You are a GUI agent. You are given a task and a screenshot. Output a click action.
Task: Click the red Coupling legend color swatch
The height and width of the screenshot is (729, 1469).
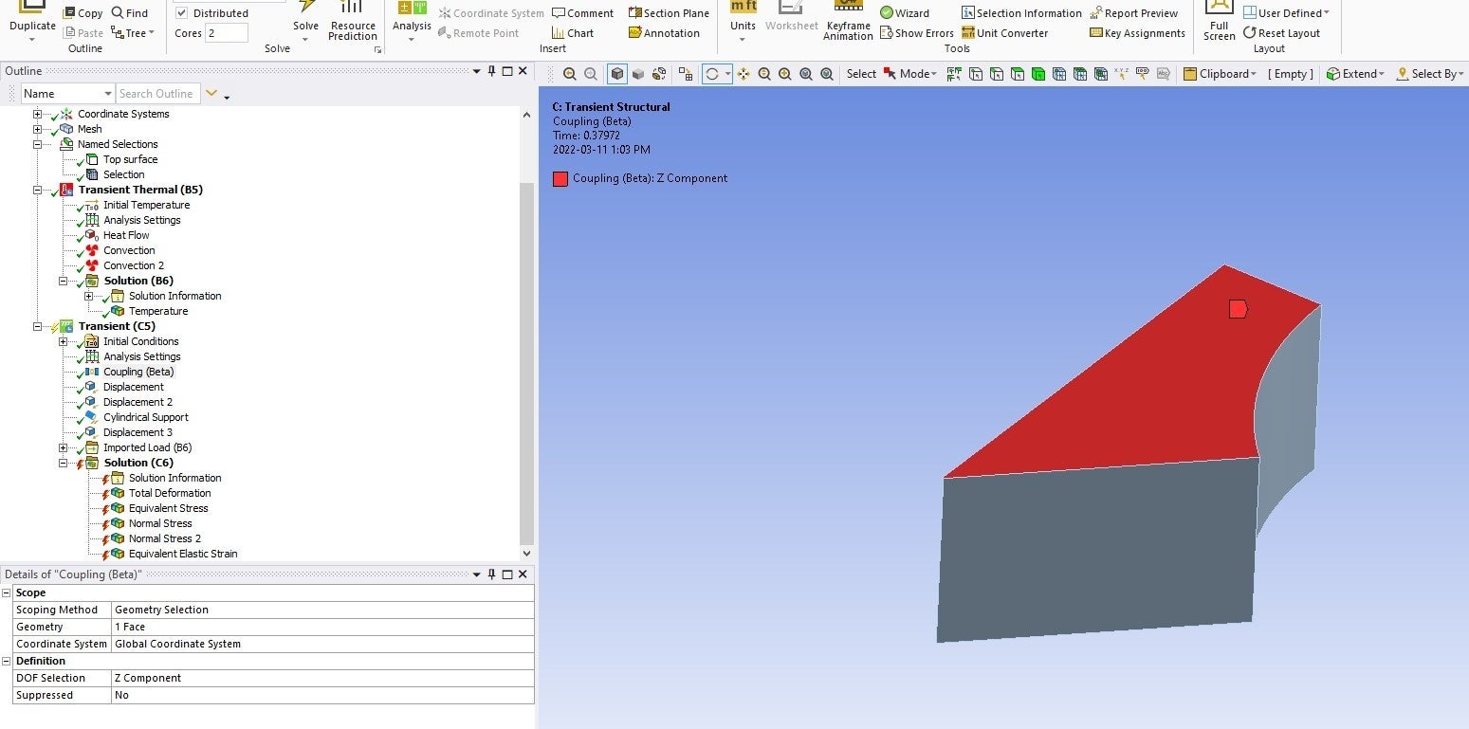click(560, 178)
